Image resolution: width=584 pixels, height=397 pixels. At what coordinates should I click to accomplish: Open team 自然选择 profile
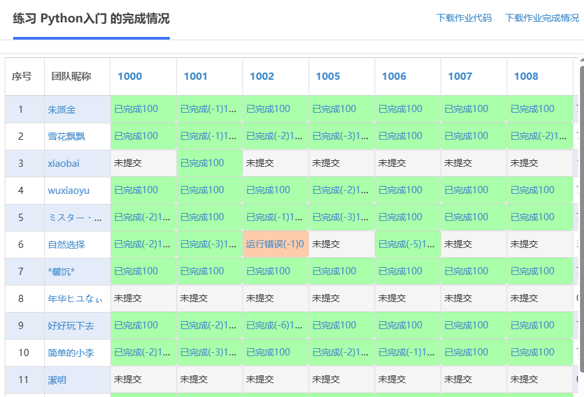pyautogui.click(x=66, y=245)
